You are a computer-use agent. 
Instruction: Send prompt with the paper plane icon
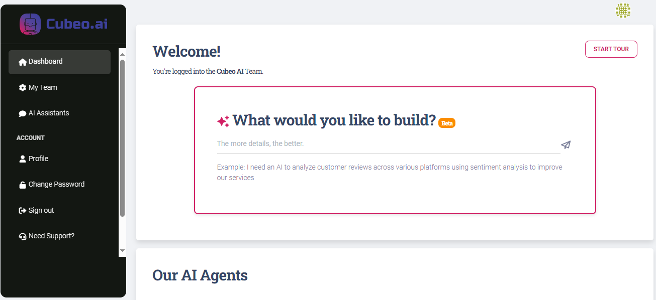[566, 145]
